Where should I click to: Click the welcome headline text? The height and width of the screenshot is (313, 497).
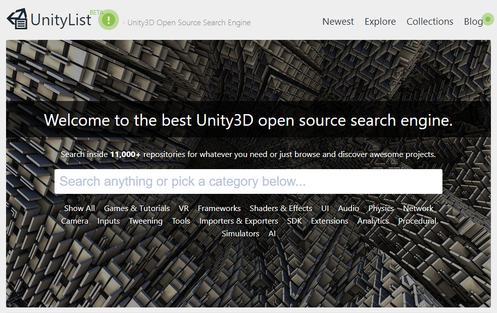coord(248,120)
